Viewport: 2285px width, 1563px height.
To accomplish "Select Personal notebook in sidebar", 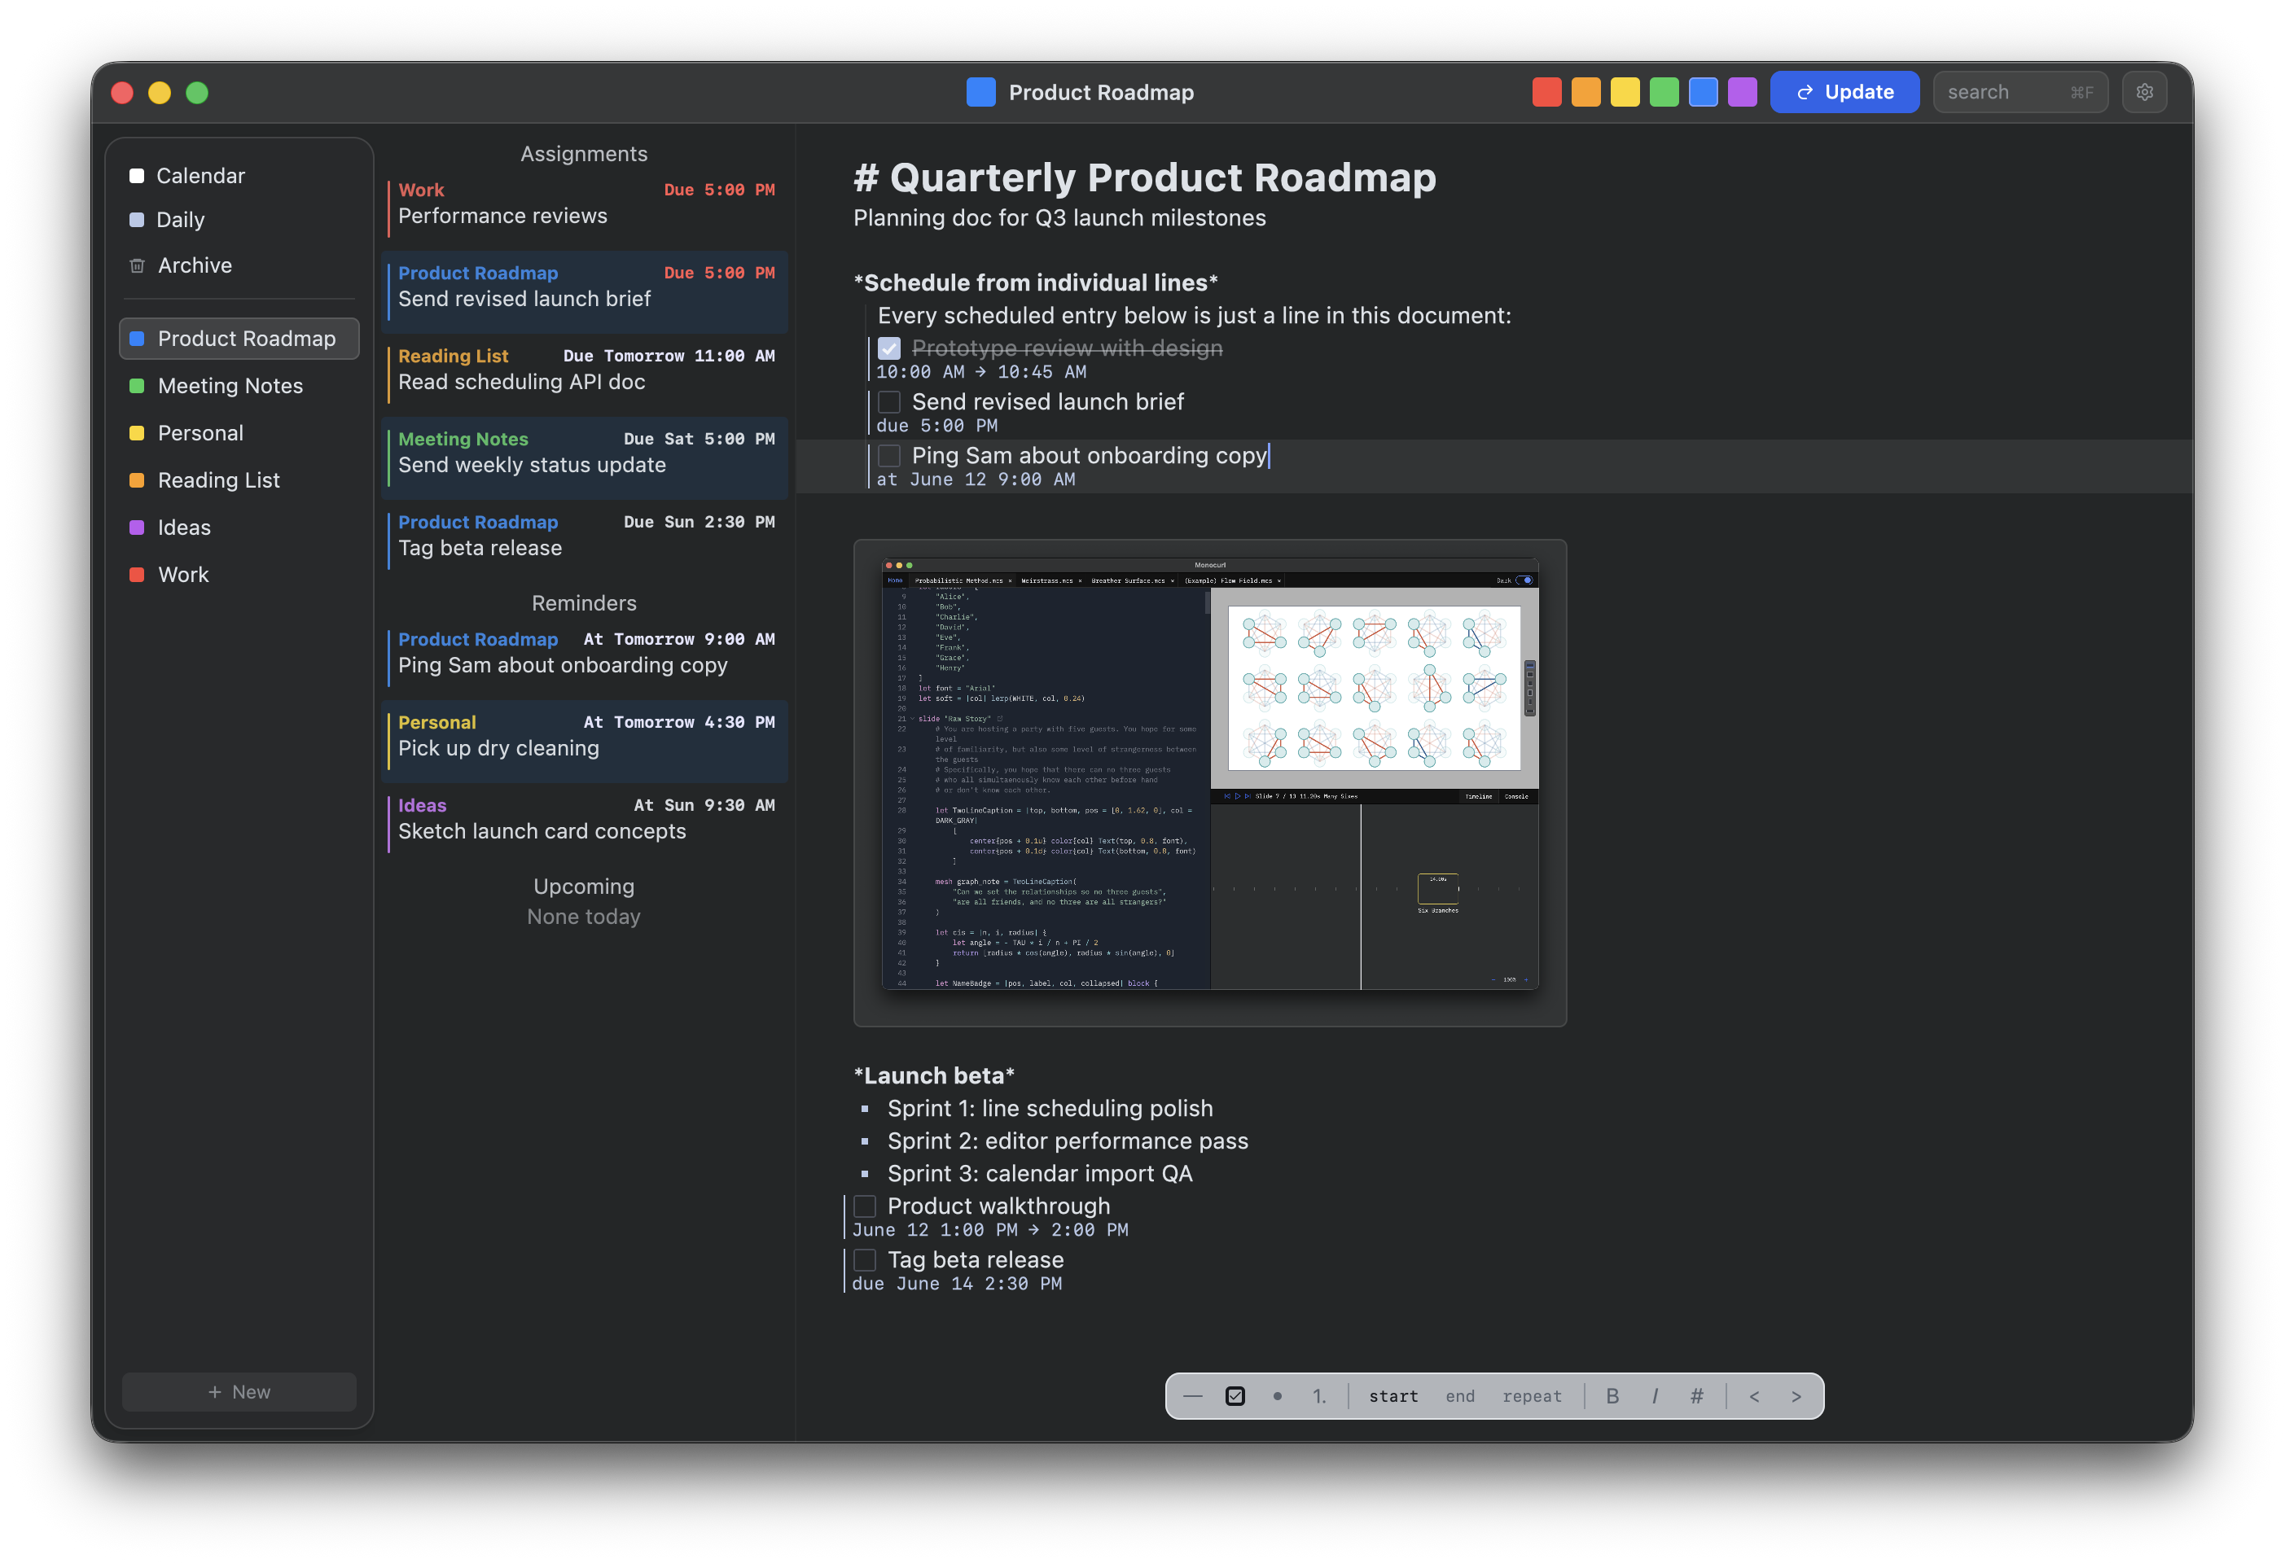I will coord(239,432).
